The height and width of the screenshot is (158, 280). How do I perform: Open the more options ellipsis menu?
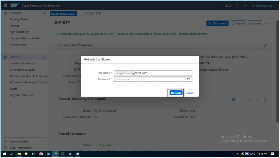[x=267, y=23]
